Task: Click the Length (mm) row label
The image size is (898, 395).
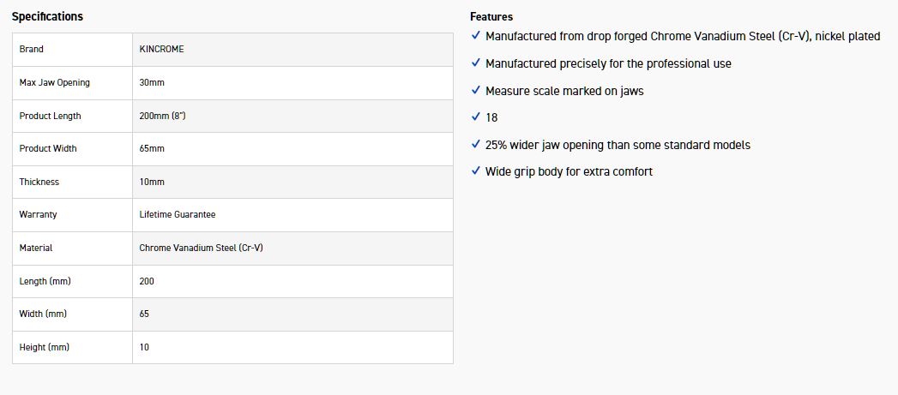Action: [x=44, y=281]
